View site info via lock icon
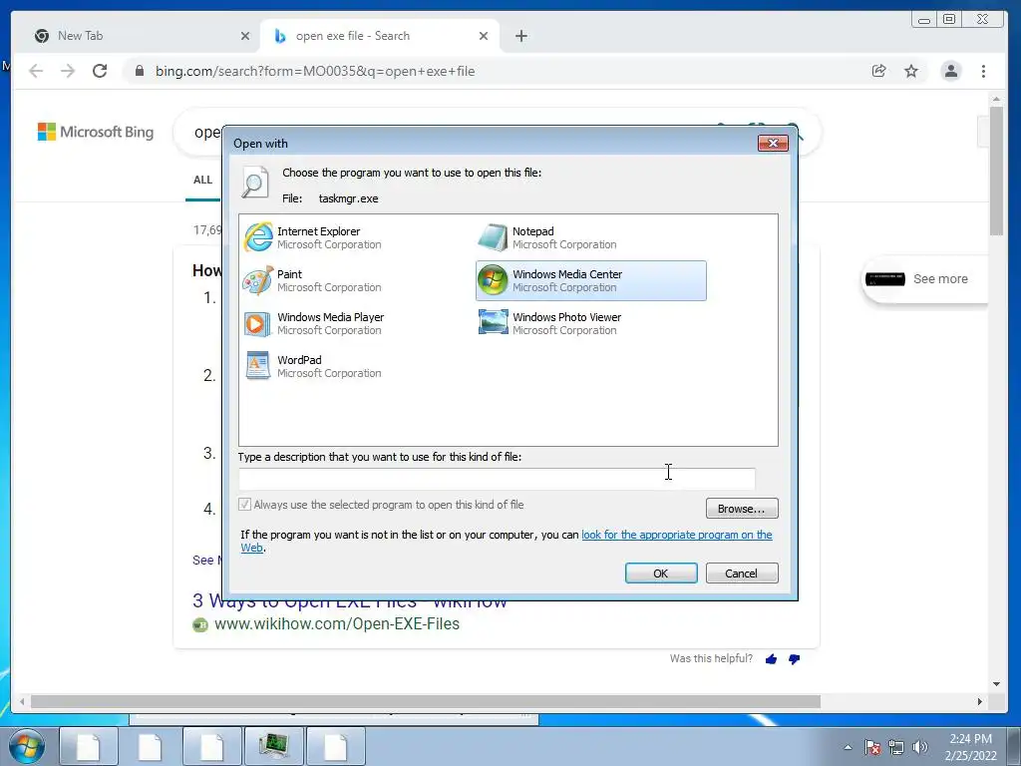This screenshot has width=1021, height=766. click(139, 71)
